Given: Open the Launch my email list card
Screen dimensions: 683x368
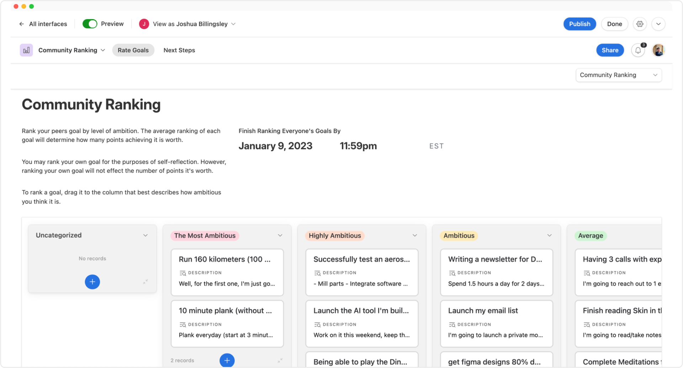Looking at the screenshot, I should pos(496,324).
